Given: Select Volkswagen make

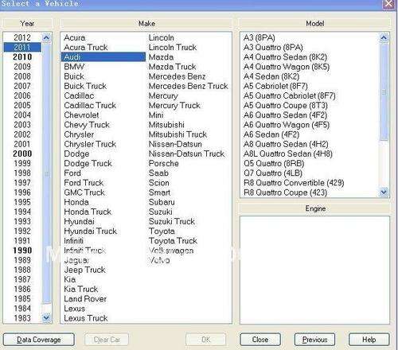Looking at the screenshot, I should 171,251.
